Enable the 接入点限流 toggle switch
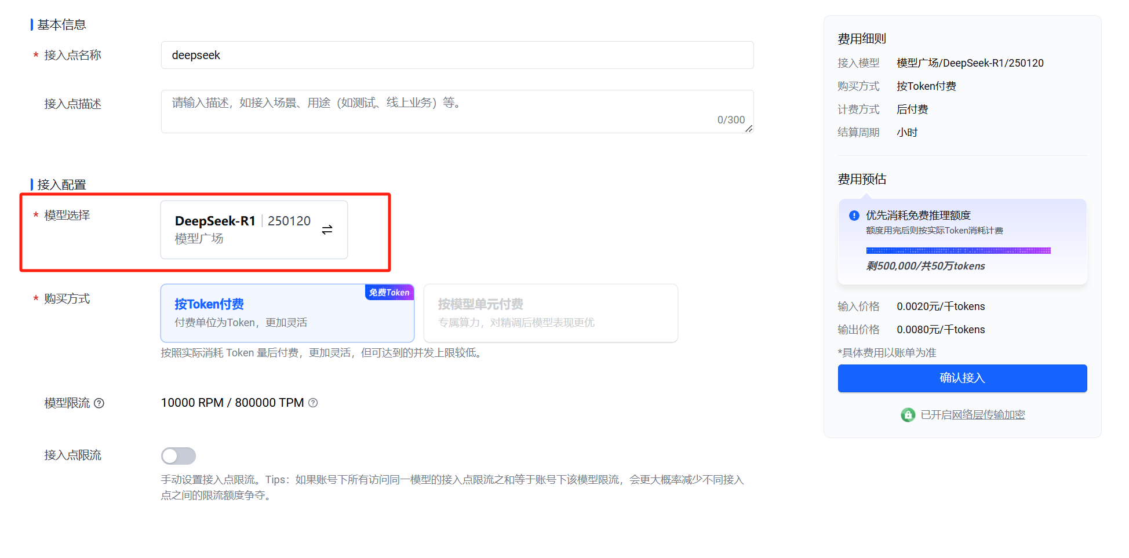Image resolution: width=1129 pixels, height=558 pixels. tap(179, 456)
